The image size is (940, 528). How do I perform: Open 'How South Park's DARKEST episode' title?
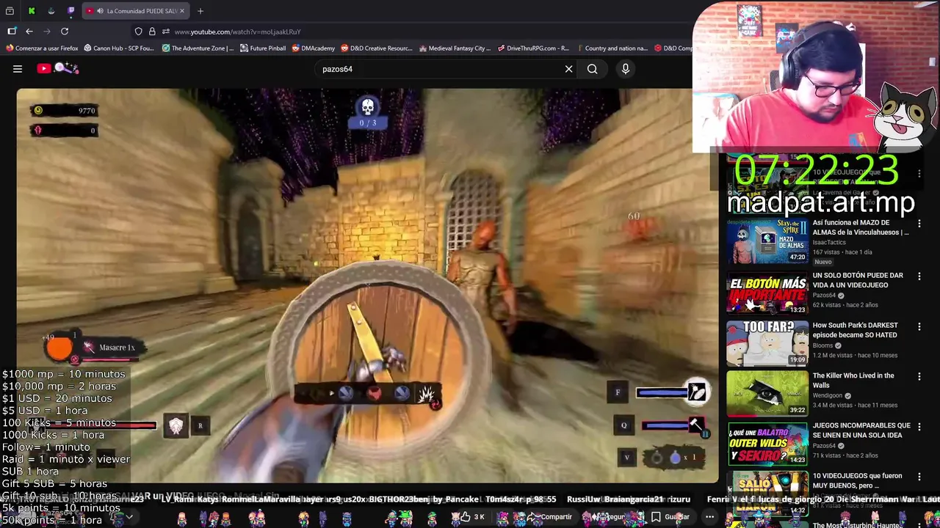click(855, 330)
